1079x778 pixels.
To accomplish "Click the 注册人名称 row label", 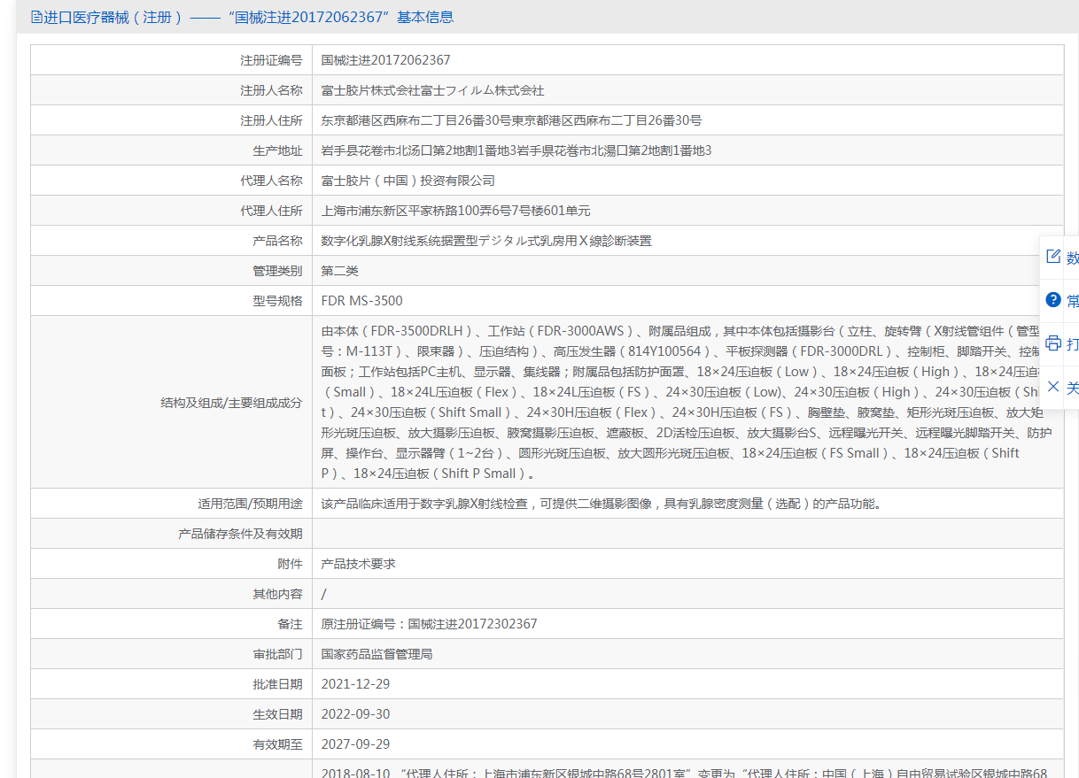I will [271, 90].
